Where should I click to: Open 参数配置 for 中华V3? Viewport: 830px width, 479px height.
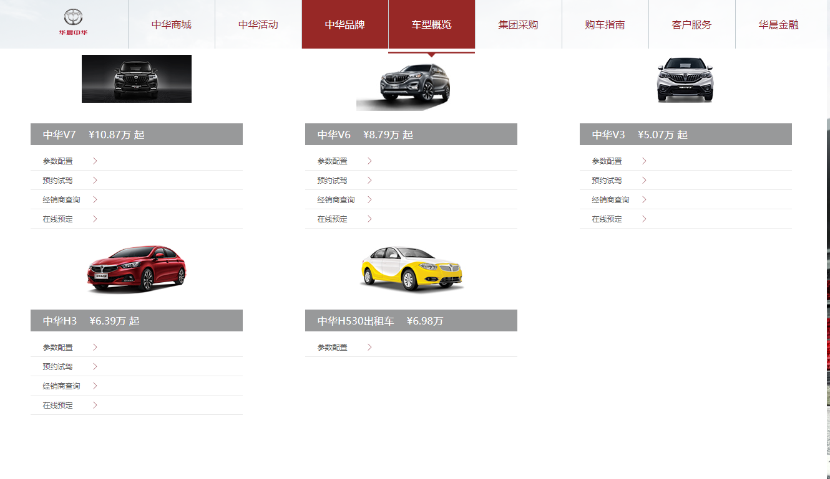(607, 161)
